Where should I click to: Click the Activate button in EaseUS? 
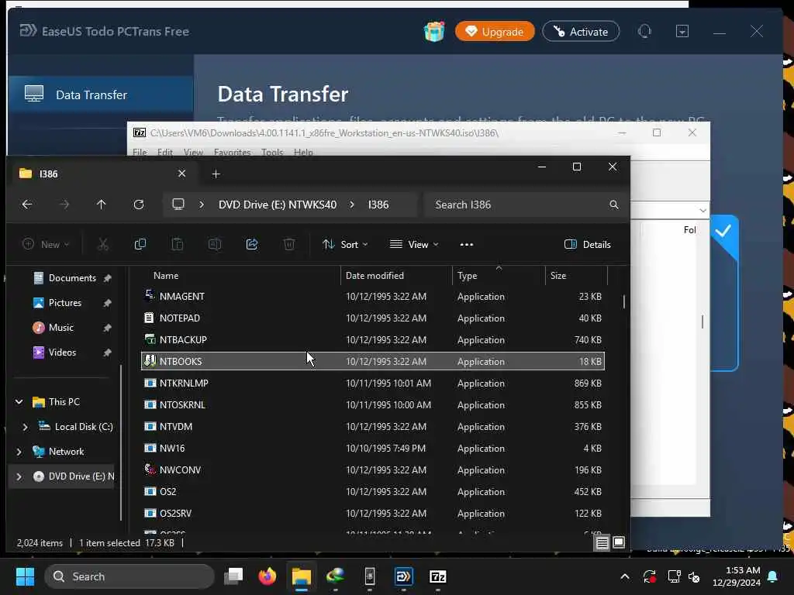[581, 31]
